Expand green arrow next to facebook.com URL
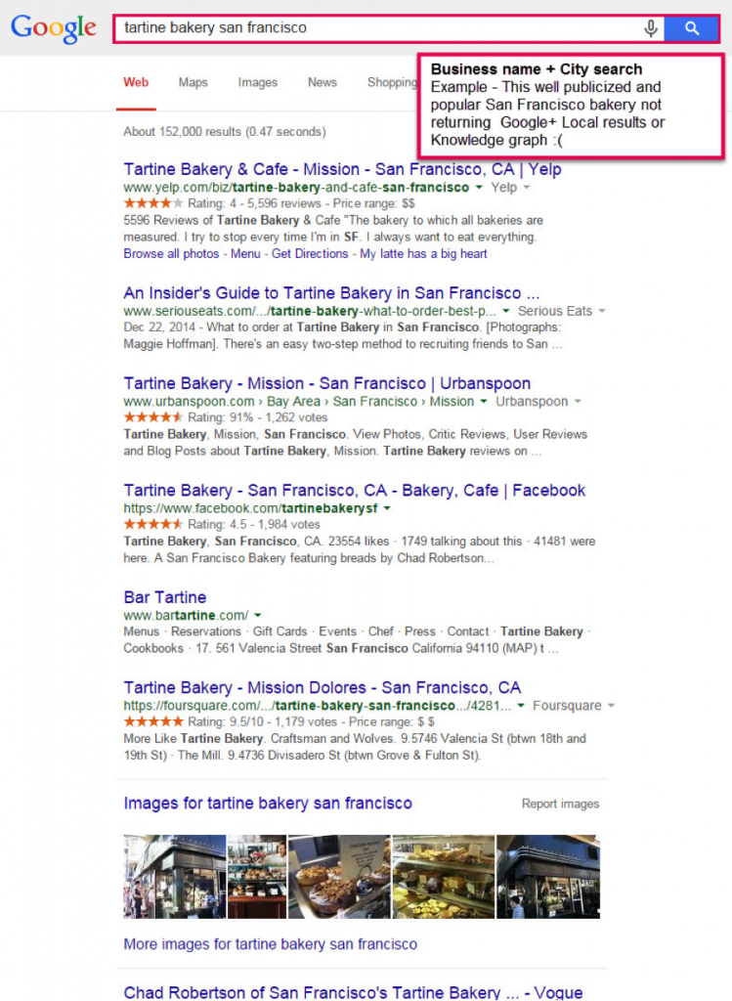Viewport: 732px width, 1001px height. tap(387, 508)
